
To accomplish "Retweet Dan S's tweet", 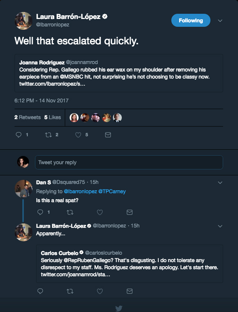I will pyautogui.click(x=70, y=212).
